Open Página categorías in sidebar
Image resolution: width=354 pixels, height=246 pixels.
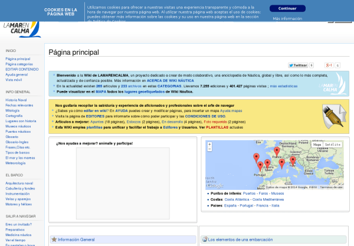19,64
